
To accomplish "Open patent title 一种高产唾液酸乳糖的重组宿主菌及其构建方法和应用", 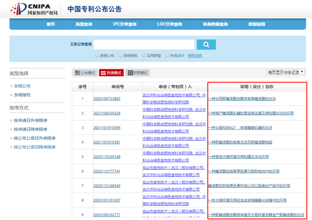I will click(x=251, y=113).
